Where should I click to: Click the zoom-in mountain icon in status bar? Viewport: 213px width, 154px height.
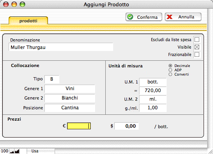point(17,151)
